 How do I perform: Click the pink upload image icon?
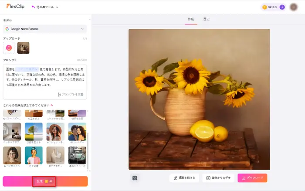tap(9, 48)
